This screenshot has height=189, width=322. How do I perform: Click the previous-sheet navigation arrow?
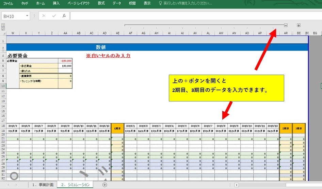pos(8,185)
